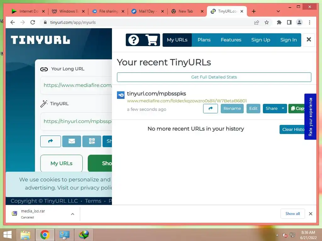The width and height of the screenshot is (322, 241).
Task: Open the Plans menu item
Action: point(204,40)
